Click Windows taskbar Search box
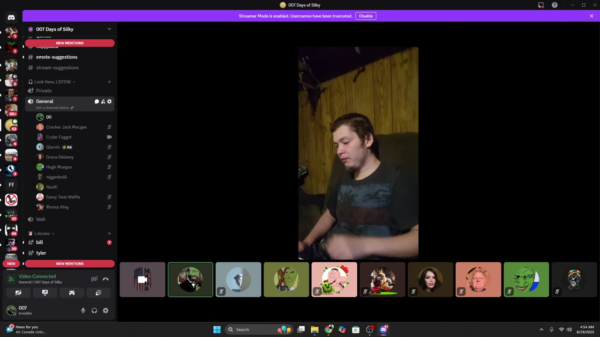Screen dimensions: 600x337 pyautogui.click(x=259, y=330)
